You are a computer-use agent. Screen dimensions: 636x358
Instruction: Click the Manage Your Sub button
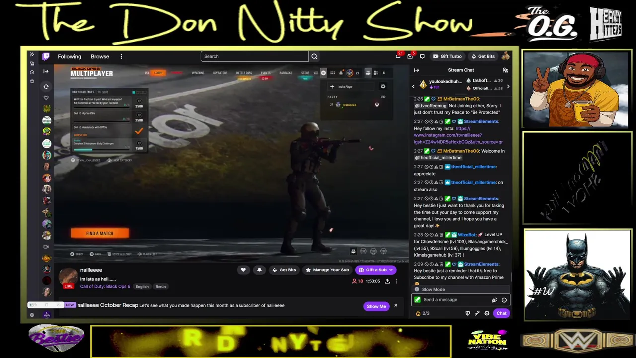[x=327, y=270]
